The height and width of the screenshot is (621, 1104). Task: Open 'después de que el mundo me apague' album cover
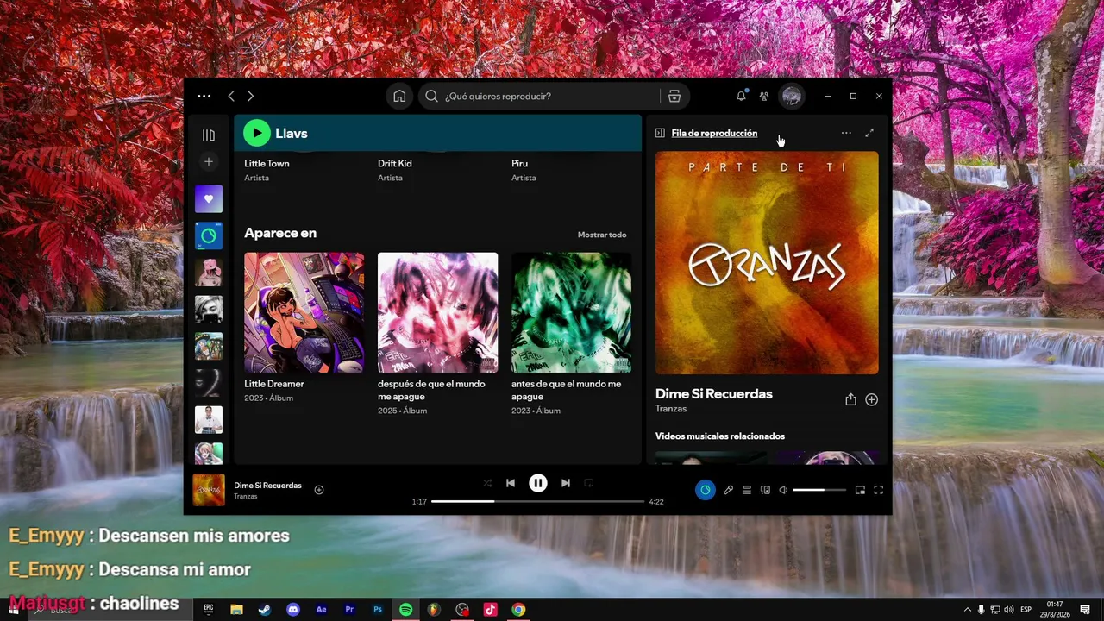tap(438, 312)
